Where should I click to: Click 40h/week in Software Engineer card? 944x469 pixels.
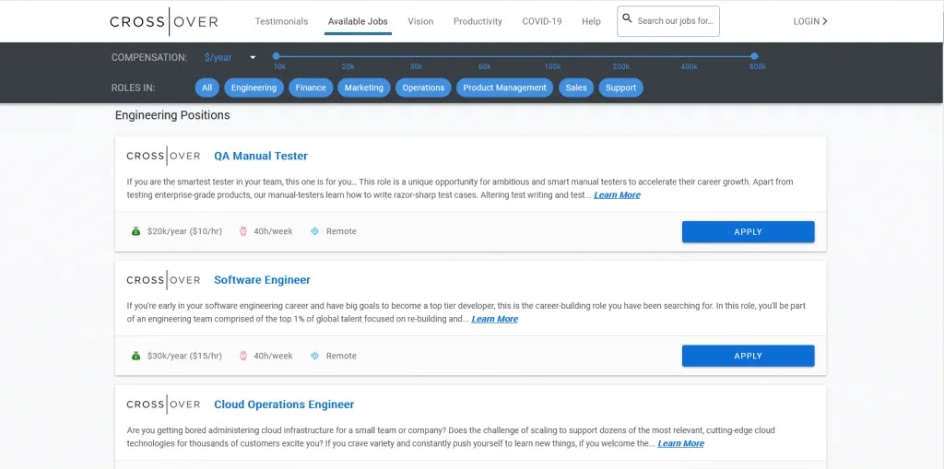pos(273,356)
